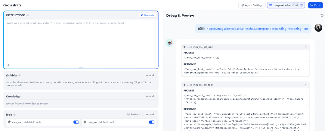Image resolution: width=325 pixels, height=131 pixels.
Task: Click into the instructions prompt text area
Action: tap(81, 42)
